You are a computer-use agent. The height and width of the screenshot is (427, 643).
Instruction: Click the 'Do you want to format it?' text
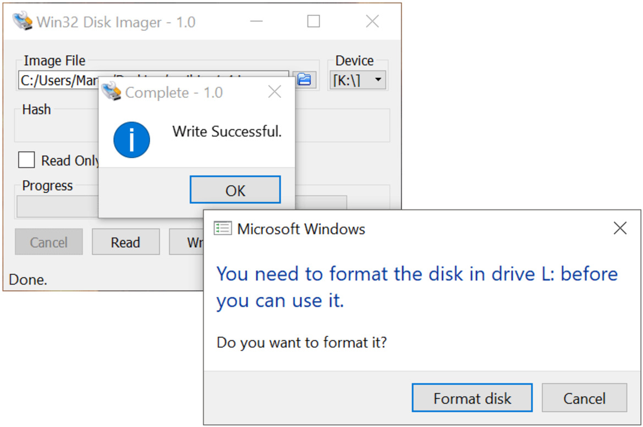pos(301,342)
